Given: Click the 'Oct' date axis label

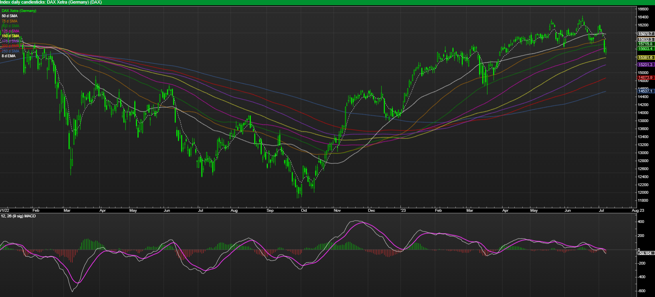Looking at the screenshot, I should click(304, 211).
